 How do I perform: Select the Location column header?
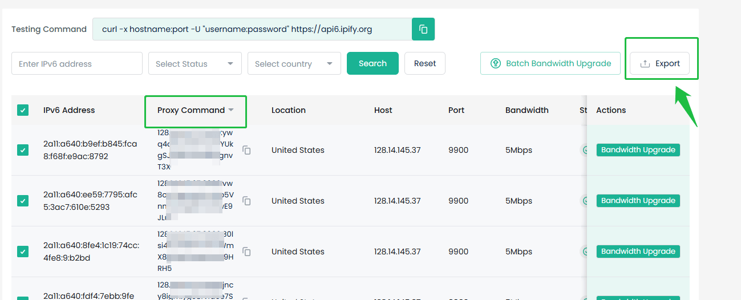coord(289,110)
